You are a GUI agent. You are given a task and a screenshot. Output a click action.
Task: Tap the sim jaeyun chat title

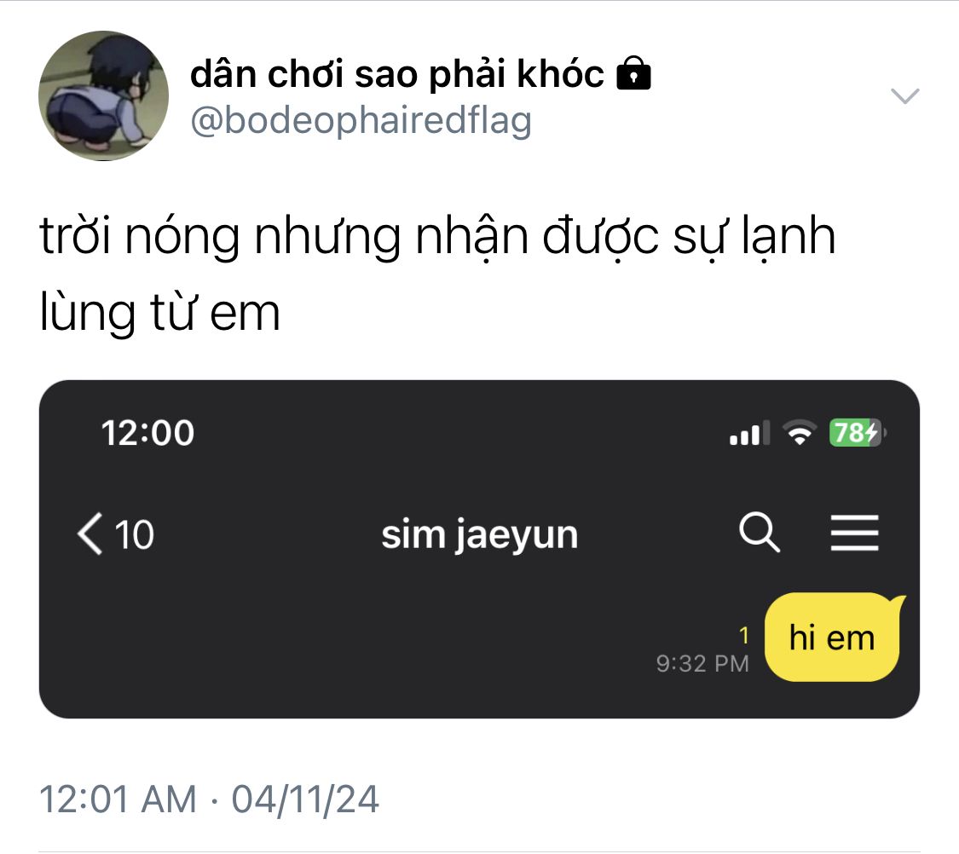[479, 535]
